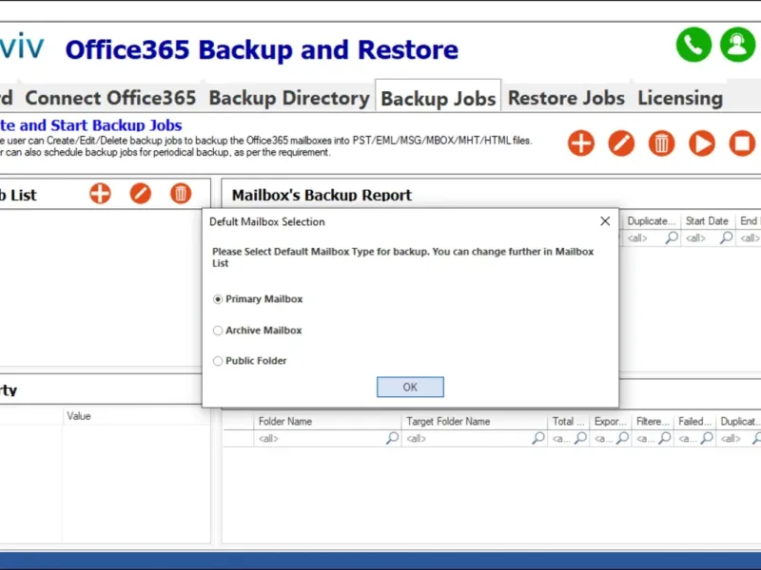Click the Value column header in property panel
761x570 pixels.
(136, 416)
